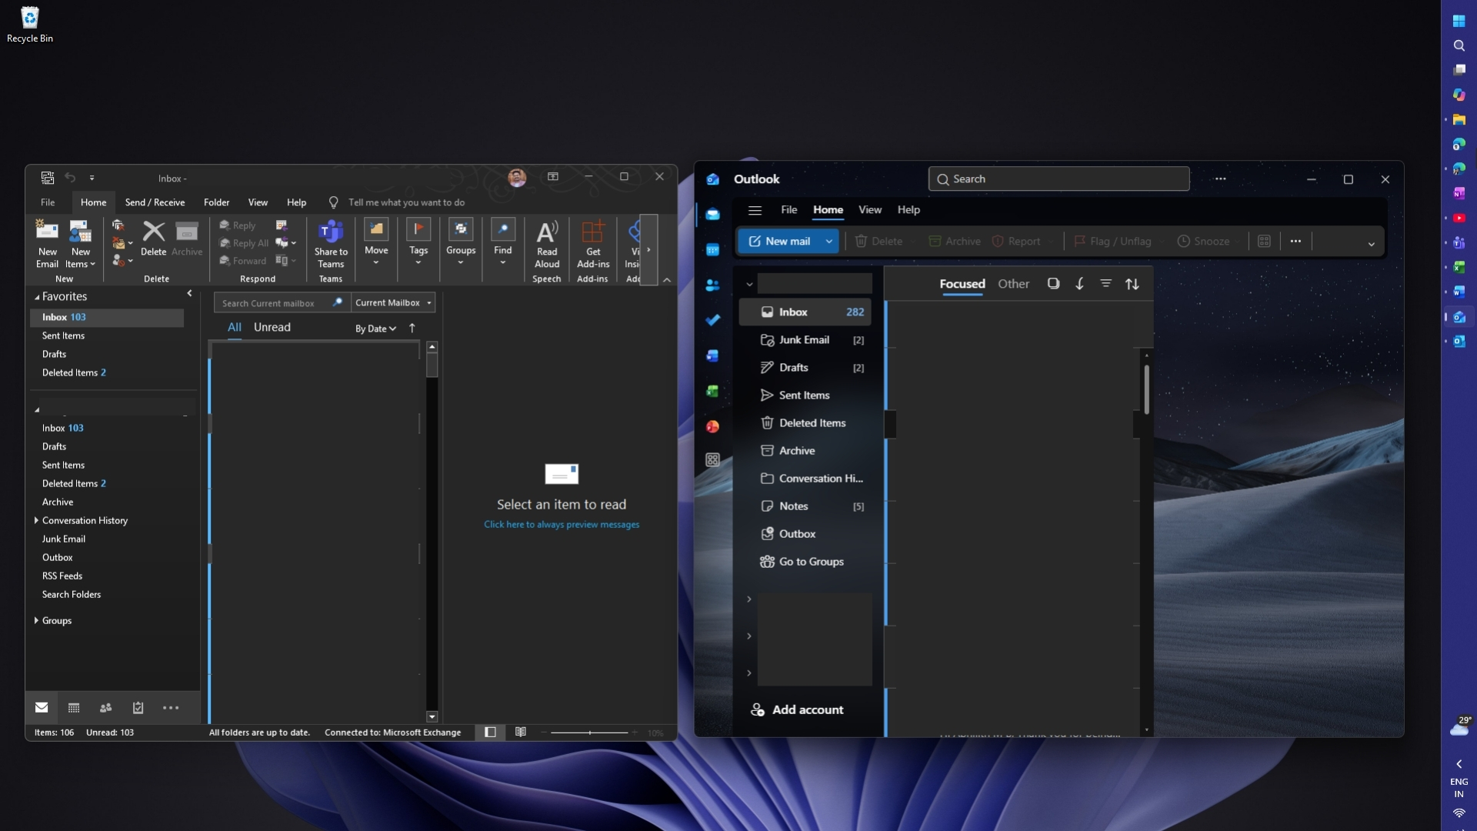Click the To Do checkmark icon in new Outlook sidebar
The image size is (1477, 831).
point(712,320)
